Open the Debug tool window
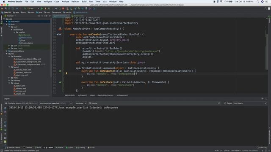Image resolution: width=271 pixels, height=152 pixels. pos(80,147)
